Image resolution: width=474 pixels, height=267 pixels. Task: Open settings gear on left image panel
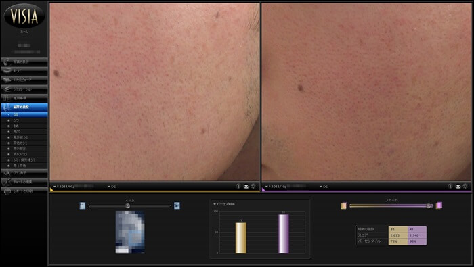pyautogui.click(x=253, y=186)
